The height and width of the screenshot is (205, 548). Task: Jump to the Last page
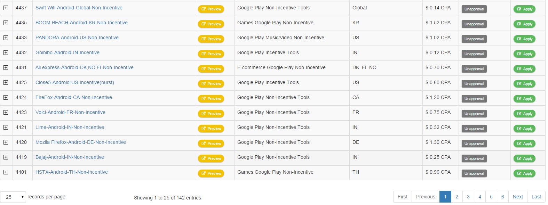(x=536, y=197)
